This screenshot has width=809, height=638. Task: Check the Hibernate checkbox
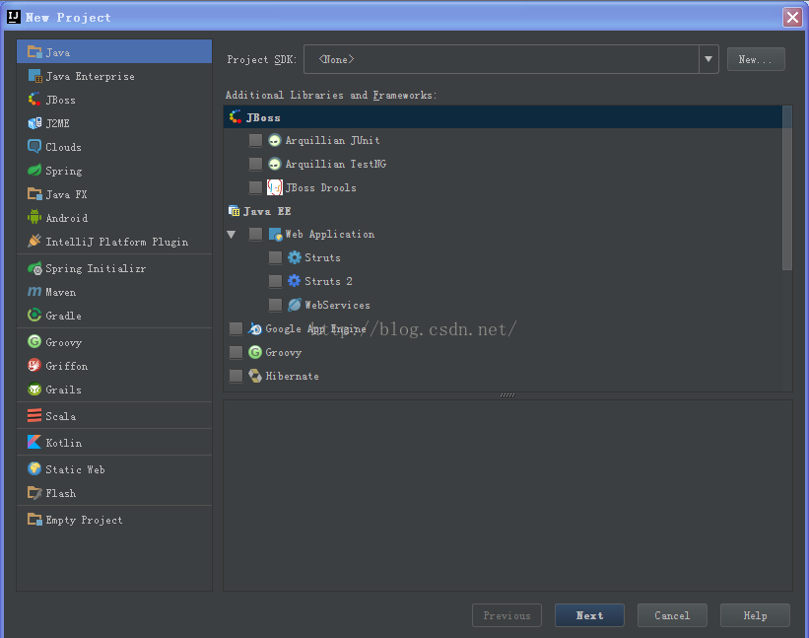[236, 376]
